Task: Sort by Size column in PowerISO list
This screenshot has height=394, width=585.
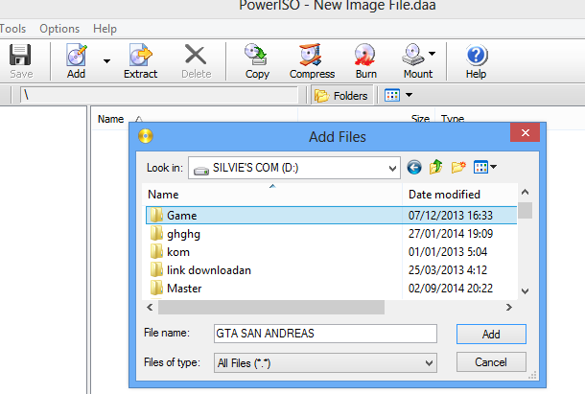Action: 420,119
